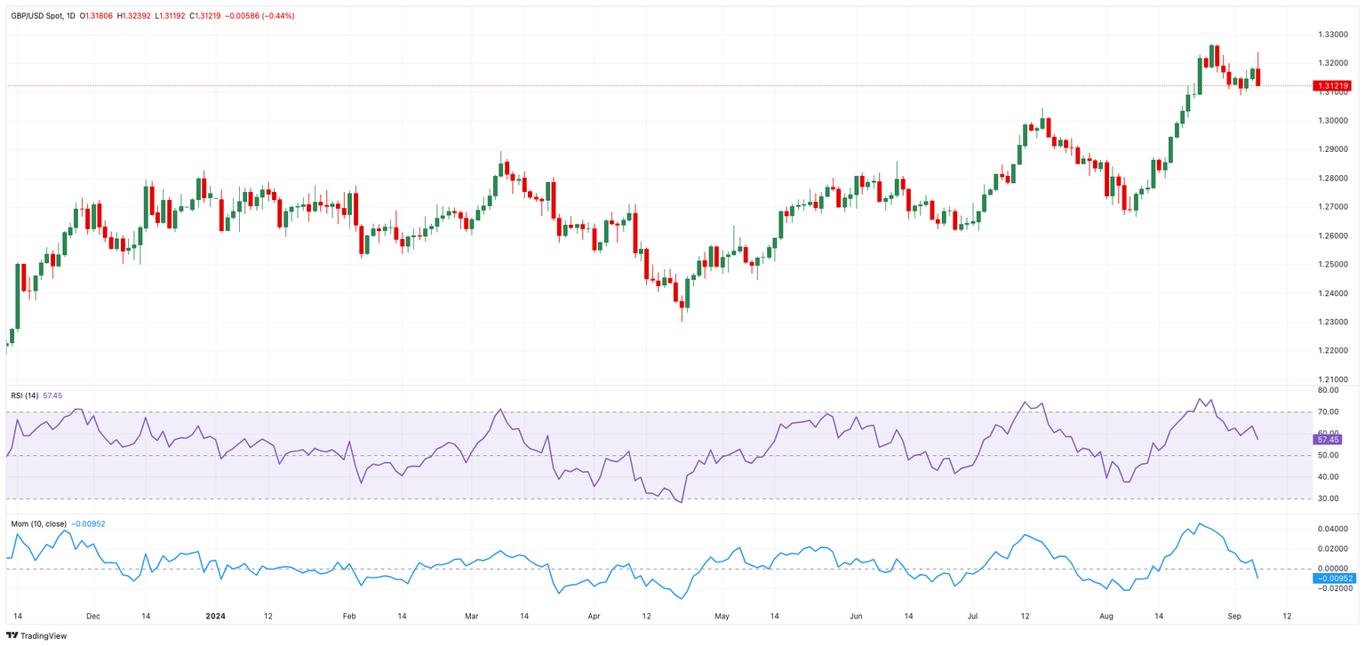
Task: Select the RSI (14) indicator label
Action: coord(22,395)
